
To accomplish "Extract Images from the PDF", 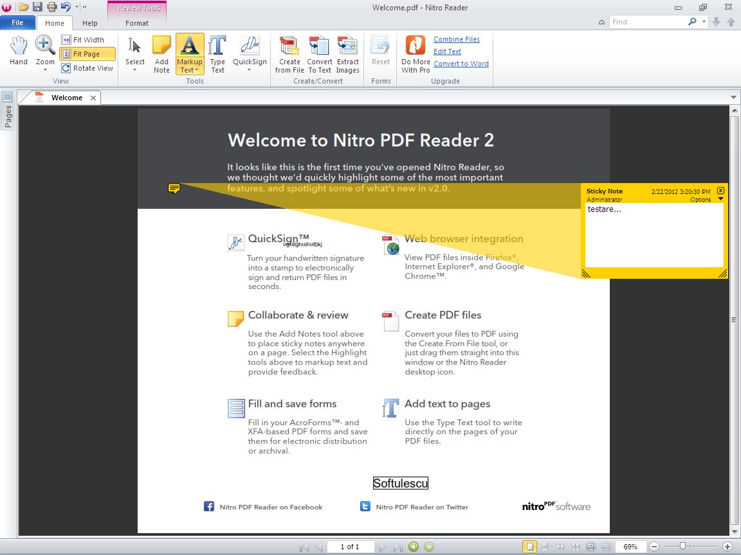I will (347, 54).
